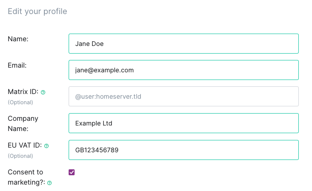This screenshot has height=191, width=312.
Task: Focus the Name input field
Action: click(x=183, y=44)
